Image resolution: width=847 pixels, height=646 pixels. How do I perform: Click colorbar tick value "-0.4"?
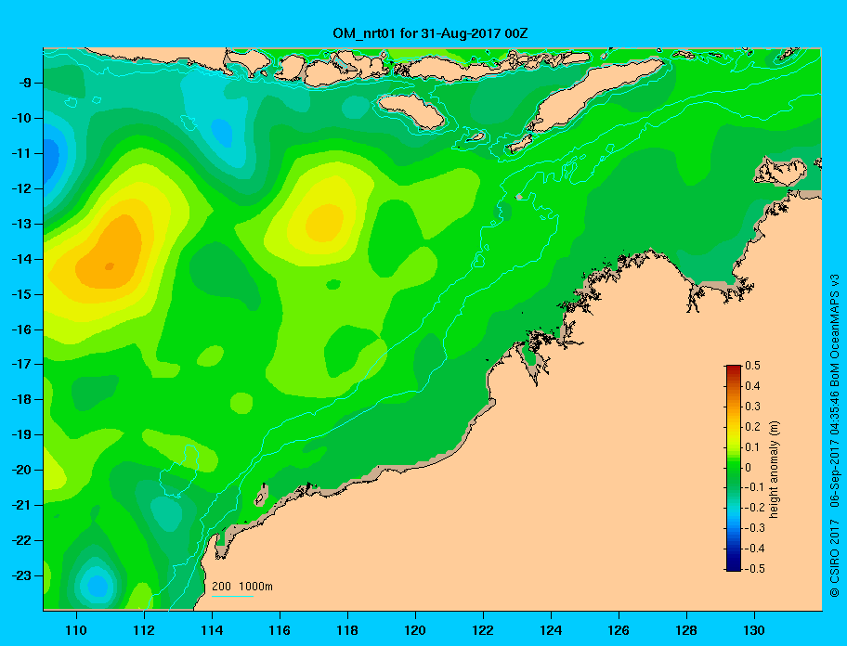pyautogui.click(x=755, y=549)
